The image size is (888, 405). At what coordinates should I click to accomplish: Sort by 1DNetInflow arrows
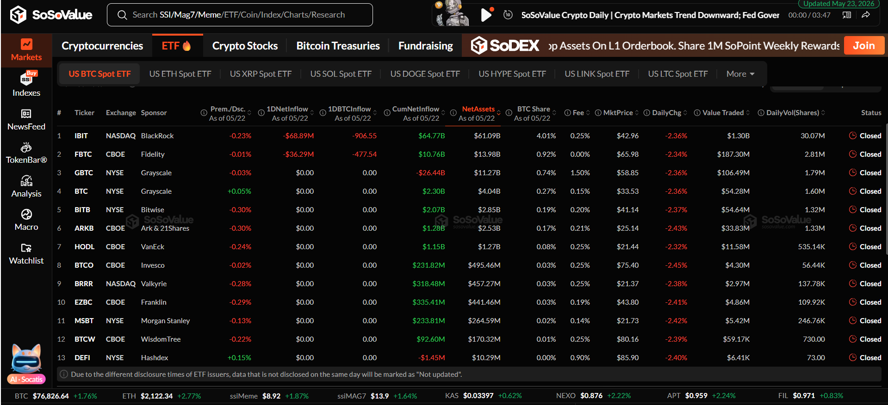point(312,113)
